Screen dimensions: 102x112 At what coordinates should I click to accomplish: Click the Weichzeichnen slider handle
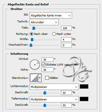coord(31,45)
